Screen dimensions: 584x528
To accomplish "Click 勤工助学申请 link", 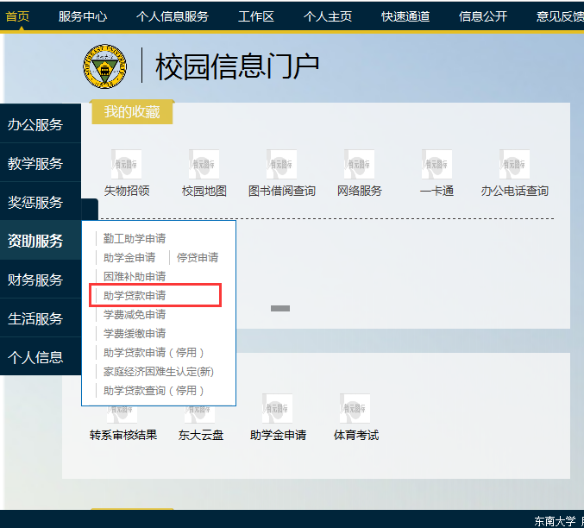I will click(135, 239).
